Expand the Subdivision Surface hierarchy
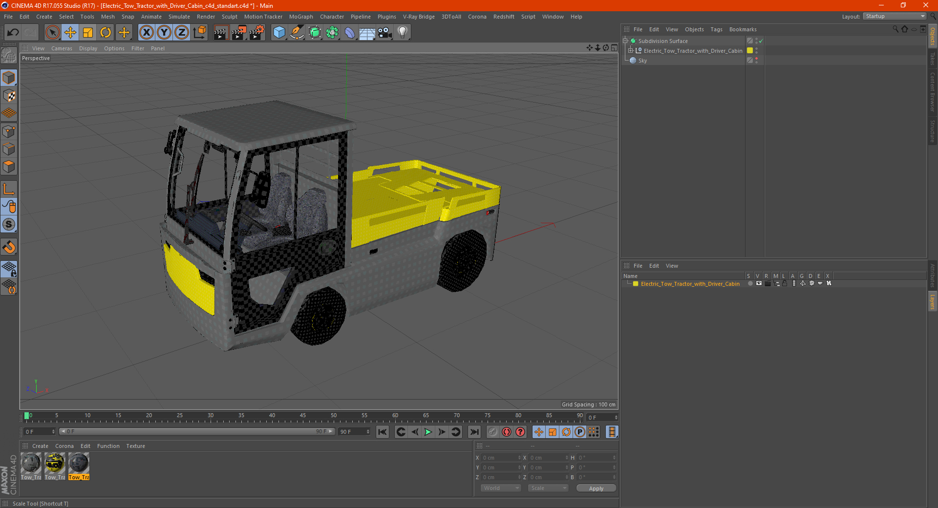Screen dimensions: 938x508 click(x=625, y=41)
